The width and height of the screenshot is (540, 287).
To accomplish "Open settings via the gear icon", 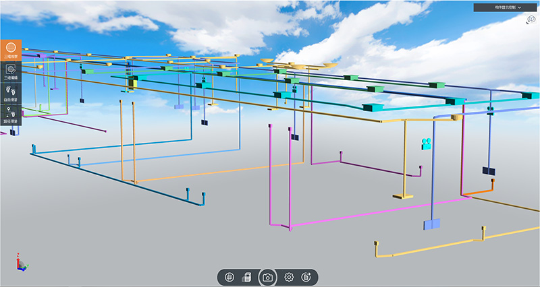I will (289, 277).
